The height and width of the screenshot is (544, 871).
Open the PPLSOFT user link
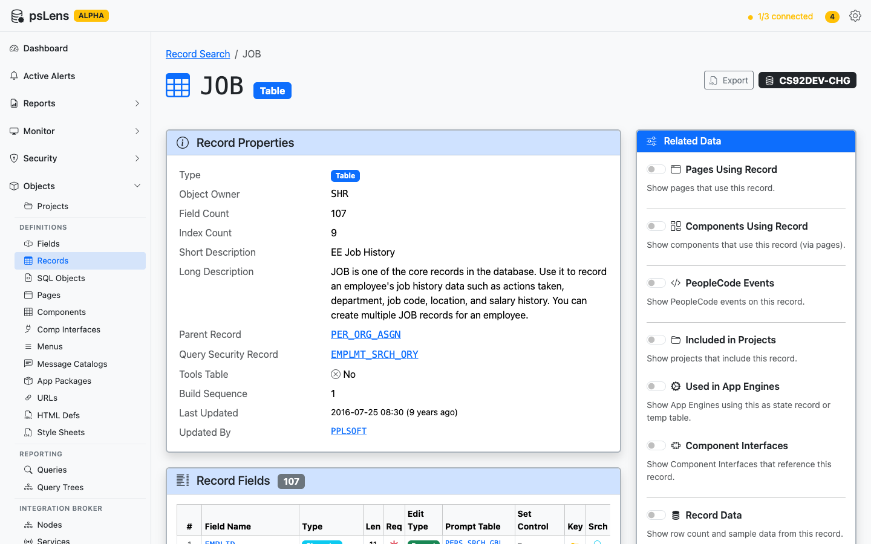349,431
